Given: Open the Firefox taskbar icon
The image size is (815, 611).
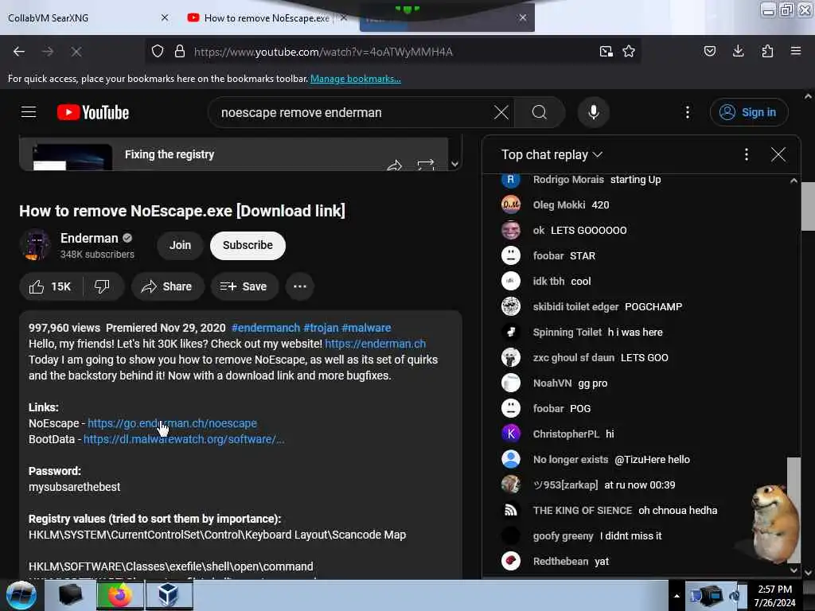Looking at the screenshot, I should tap(119, 595).
